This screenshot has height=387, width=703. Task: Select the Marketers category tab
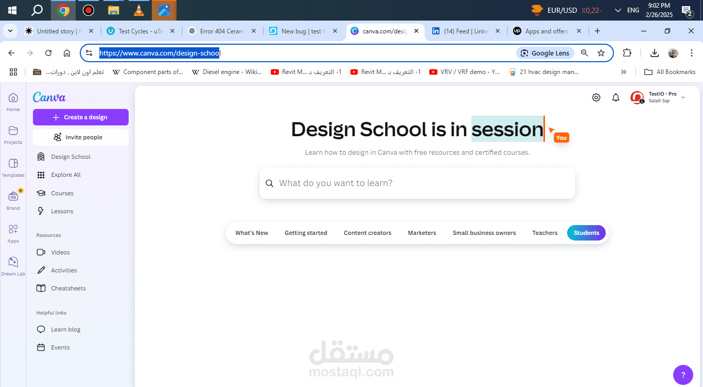pyautogui.click(x=422, y=233)
